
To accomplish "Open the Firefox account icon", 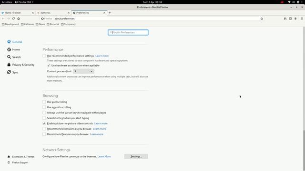I will [x=295, y=19].
